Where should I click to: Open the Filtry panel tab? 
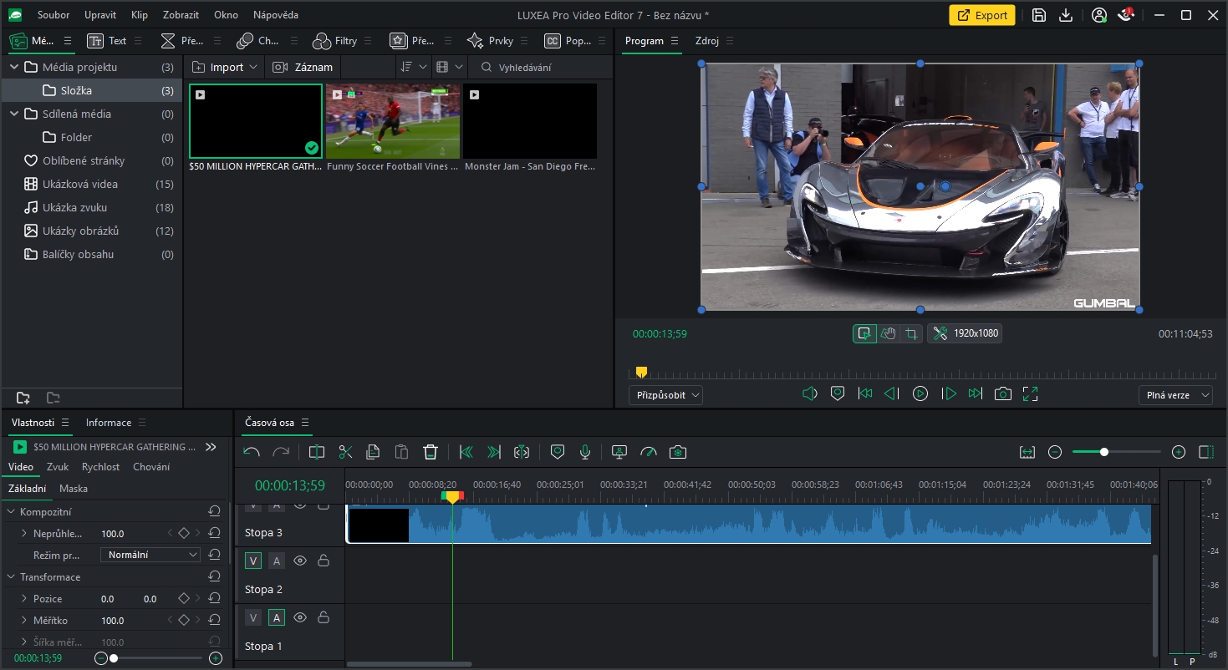pos(335,40)
